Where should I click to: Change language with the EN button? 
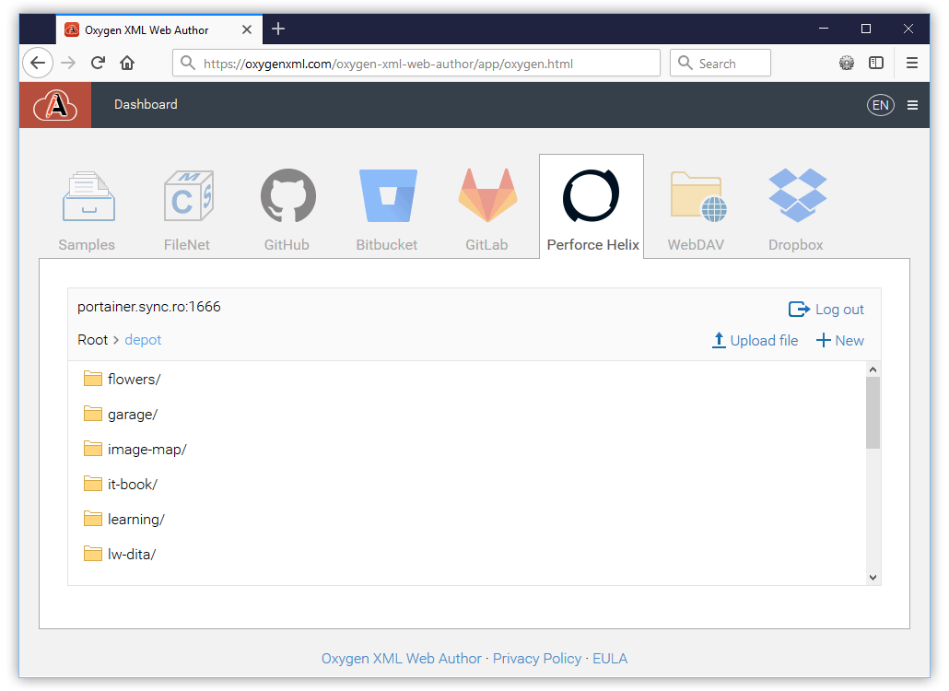click(881, 105)
